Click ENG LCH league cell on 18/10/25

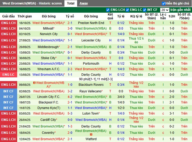click(8, 23)
